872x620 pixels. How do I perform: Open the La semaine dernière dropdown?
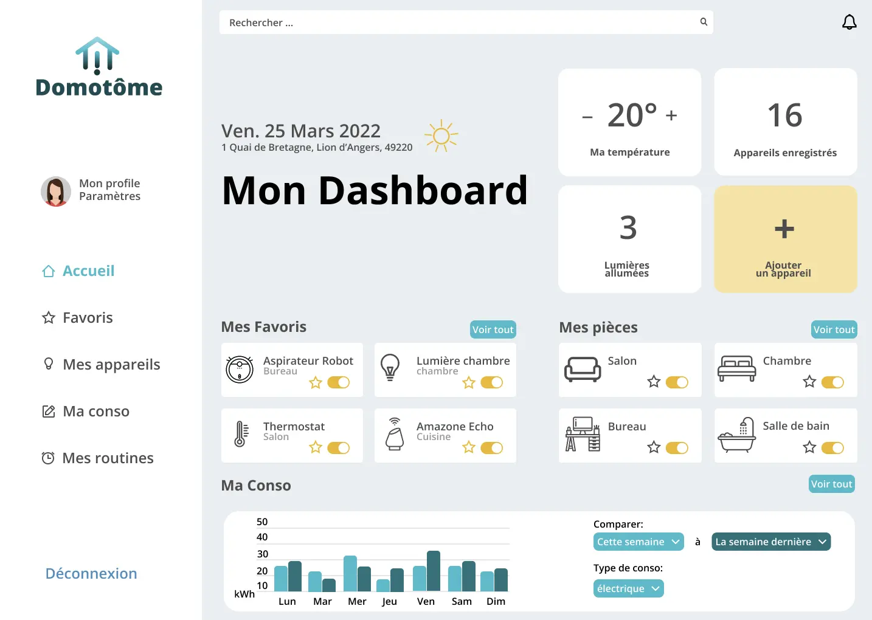coord(771,542)
